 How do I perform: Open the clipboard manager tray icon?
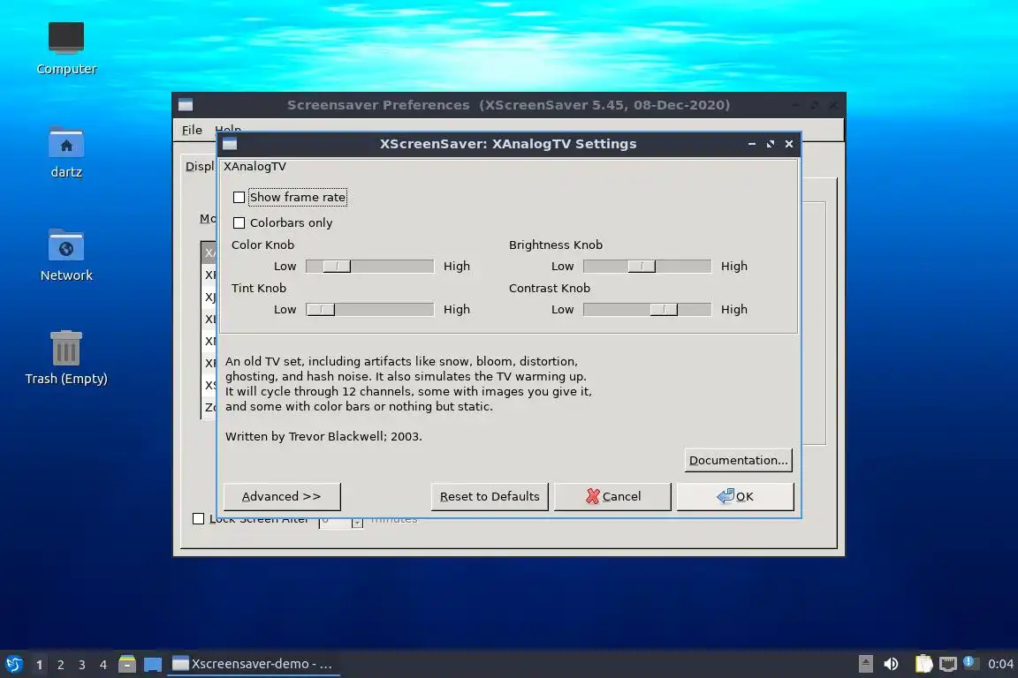[x=923, y=664]
